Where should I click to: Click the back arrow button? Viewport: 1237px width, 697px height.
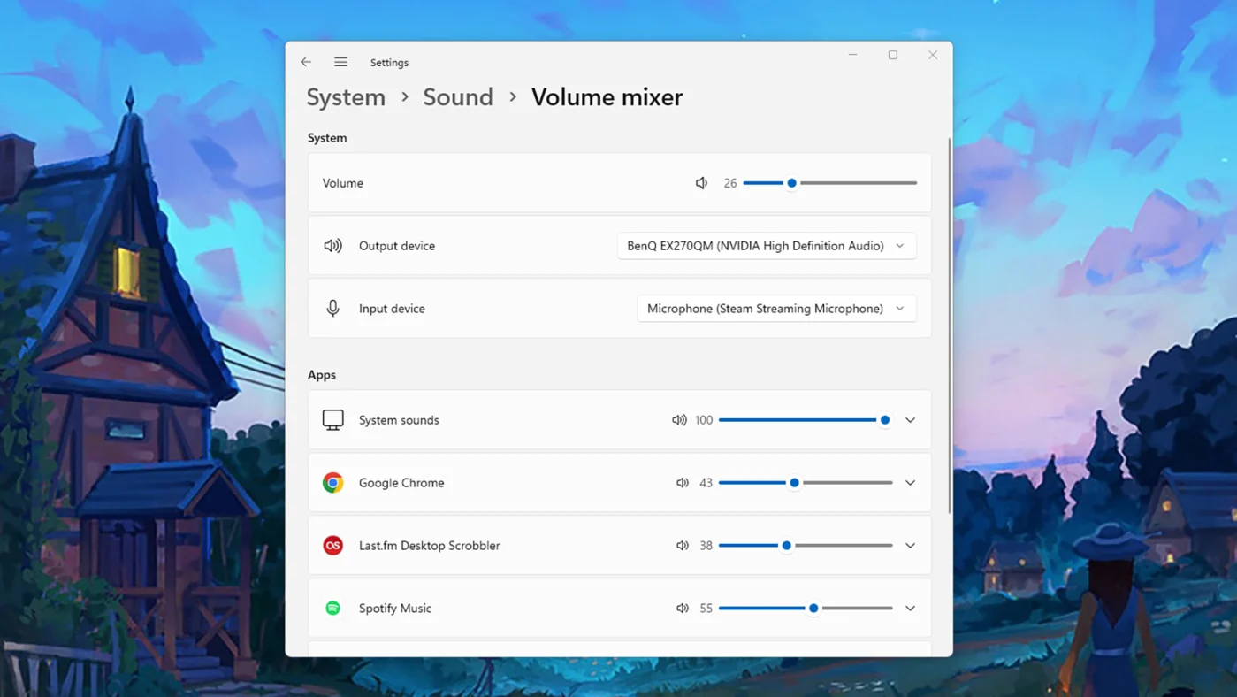306,62
